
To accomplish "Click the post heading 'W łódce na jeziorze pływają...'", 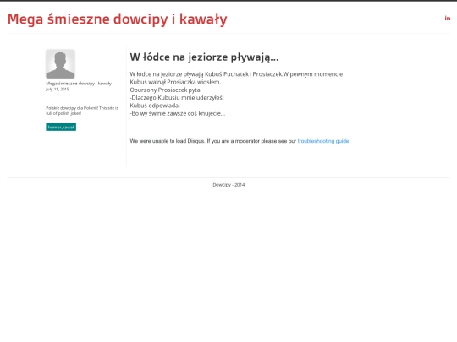I will [204, 57].
